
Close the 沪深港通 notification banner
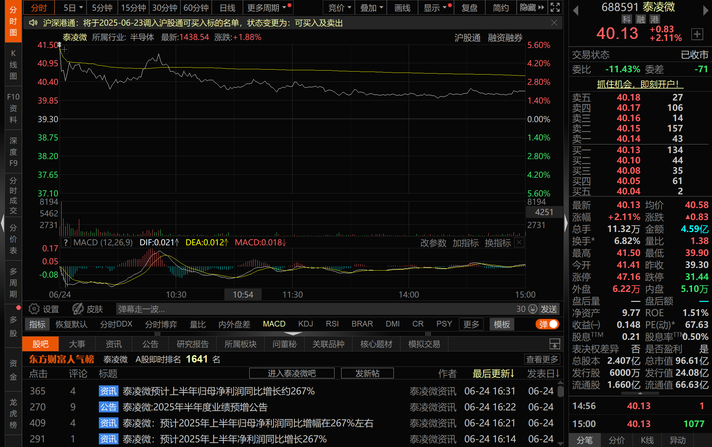click(554, 23)
